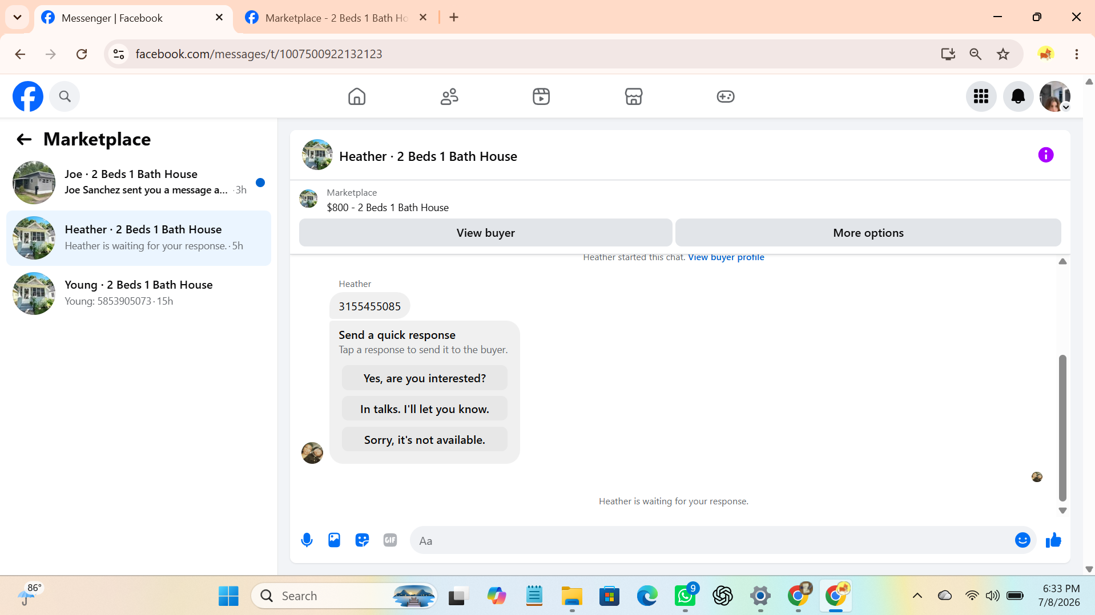The width and height of the screenshot is (1095, 615).
Task: Open Chrome three-dot menu
Action: 1077,54
